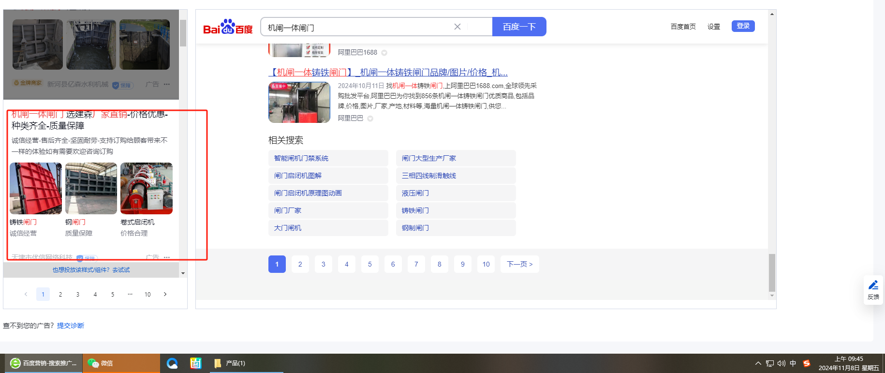Open the taskbar clock showing 09:45
Viewport: 885px width, 373px height.
click(x=849, y=363)
